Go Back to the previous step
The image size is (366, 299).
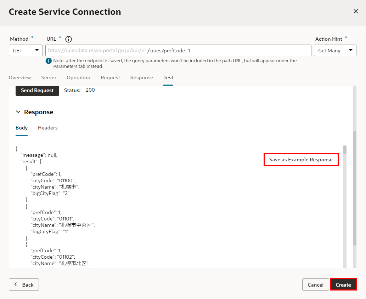tap(24, 284)
